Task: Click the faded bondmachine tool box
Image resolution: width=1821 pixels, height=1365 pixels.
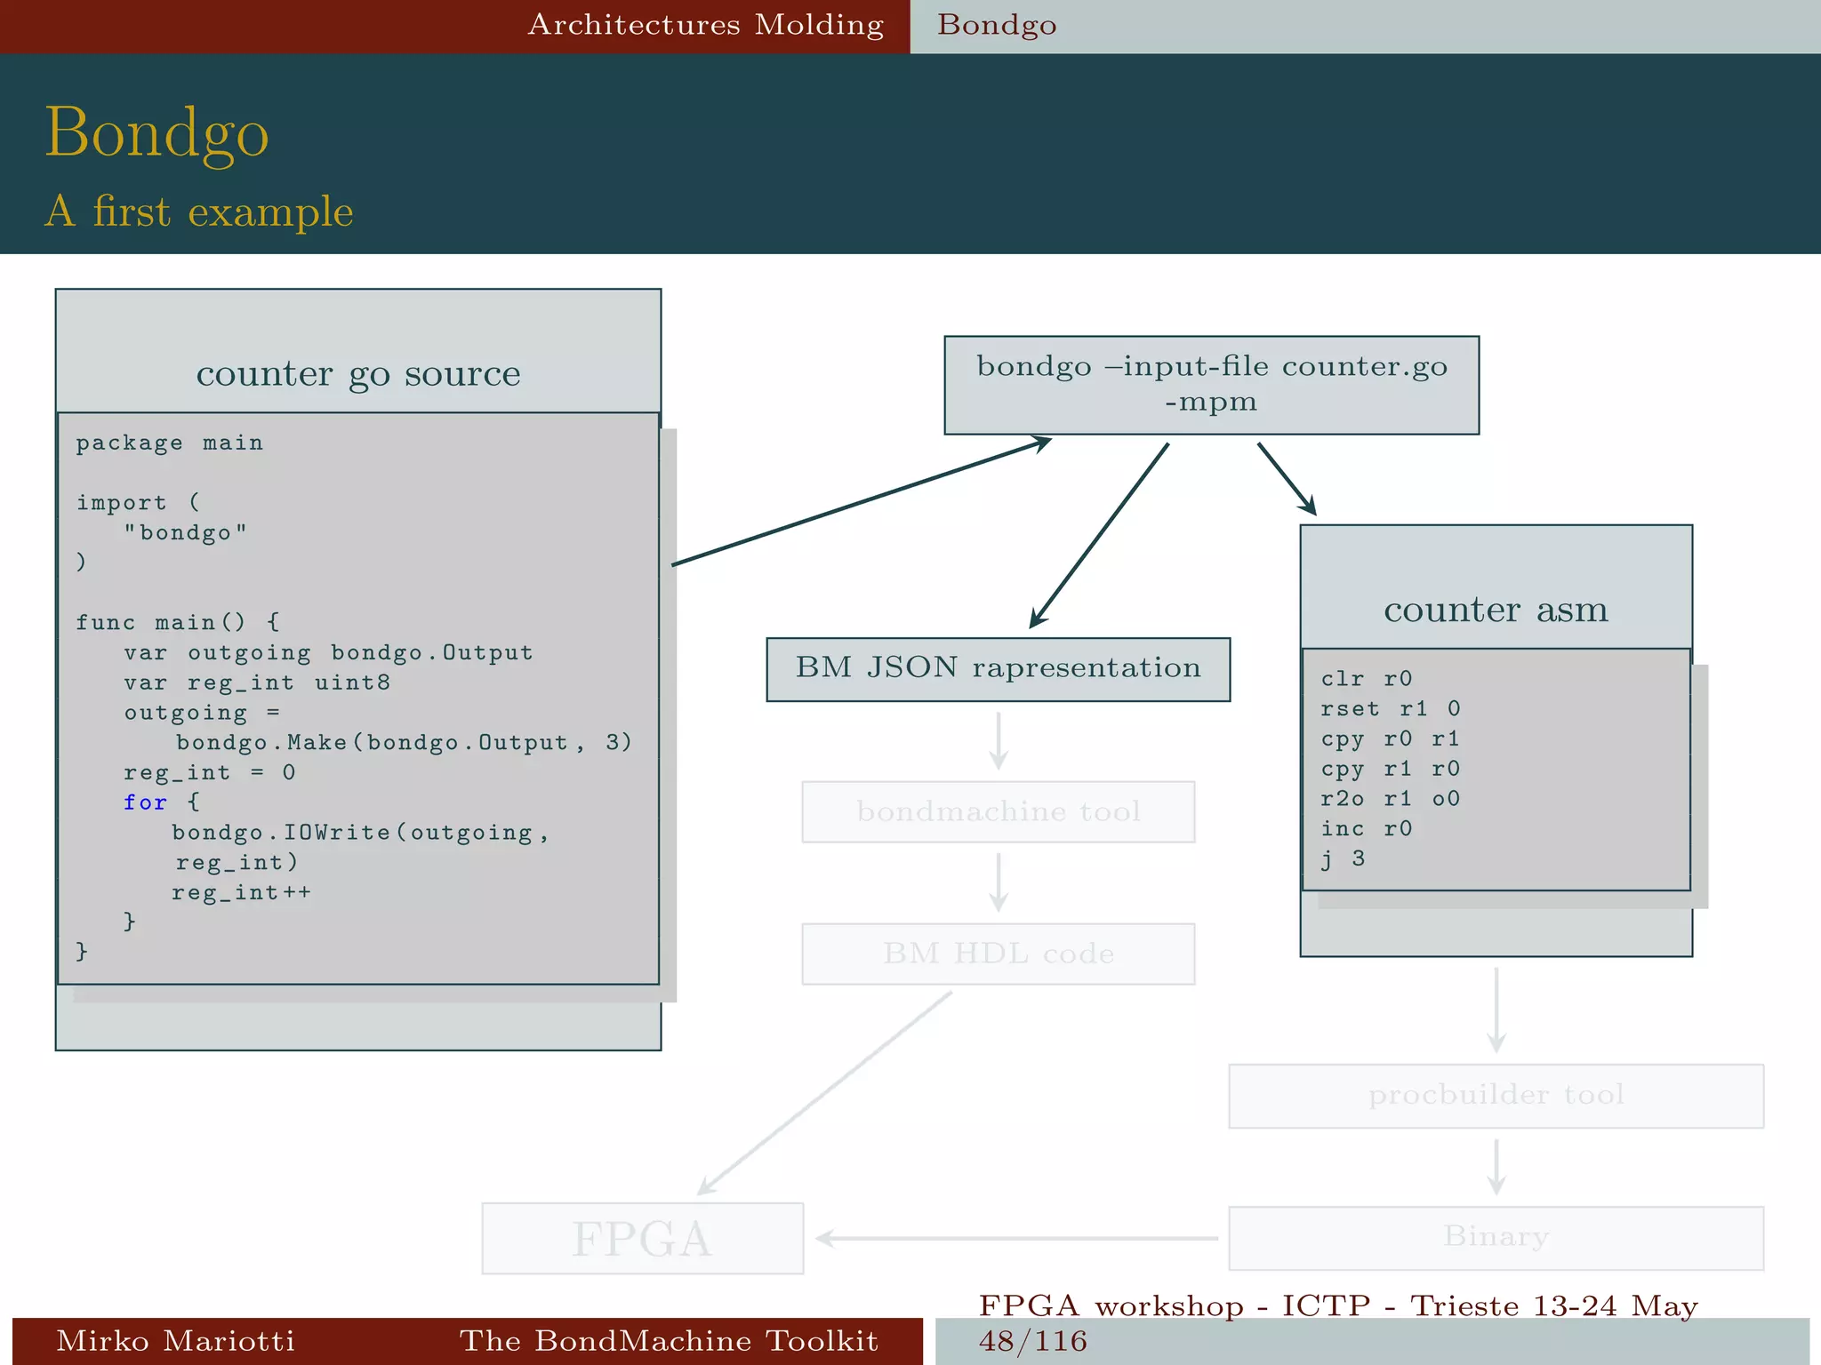Action: (998, 811)
